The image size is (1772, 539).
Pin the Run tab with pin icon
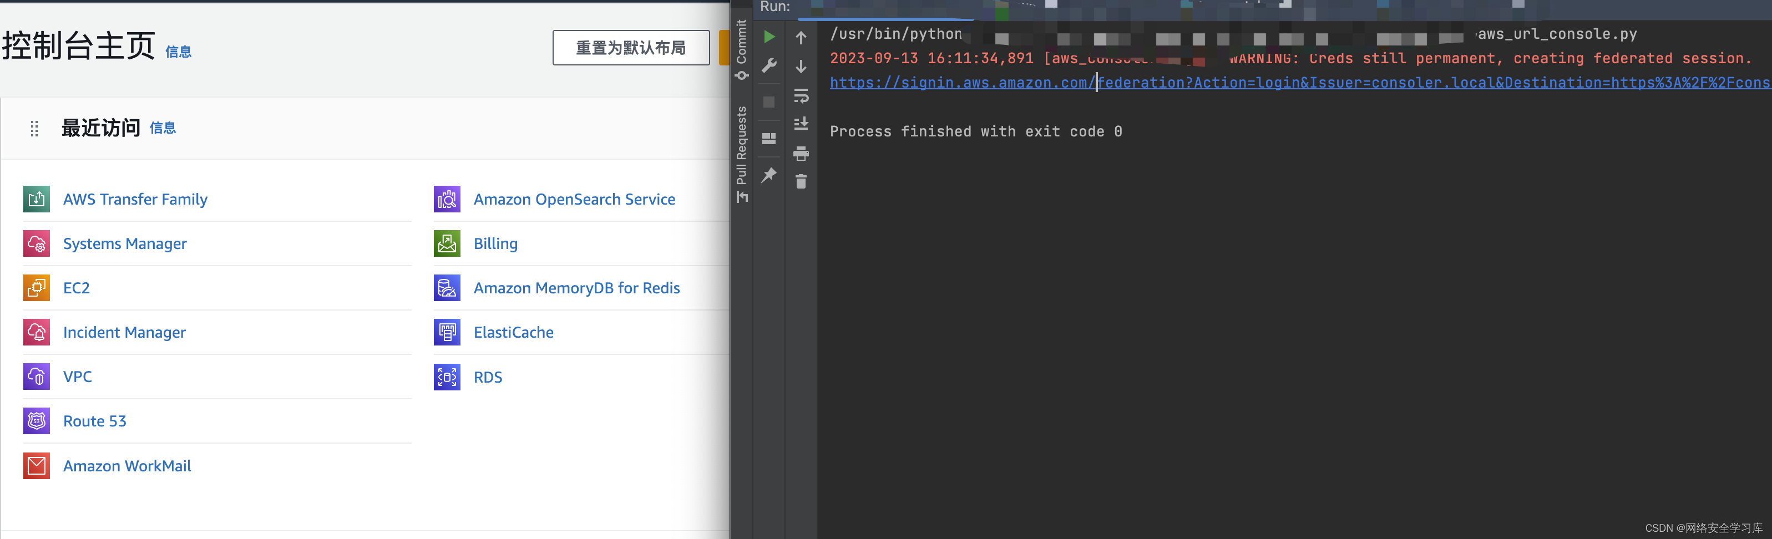(769, 175)
